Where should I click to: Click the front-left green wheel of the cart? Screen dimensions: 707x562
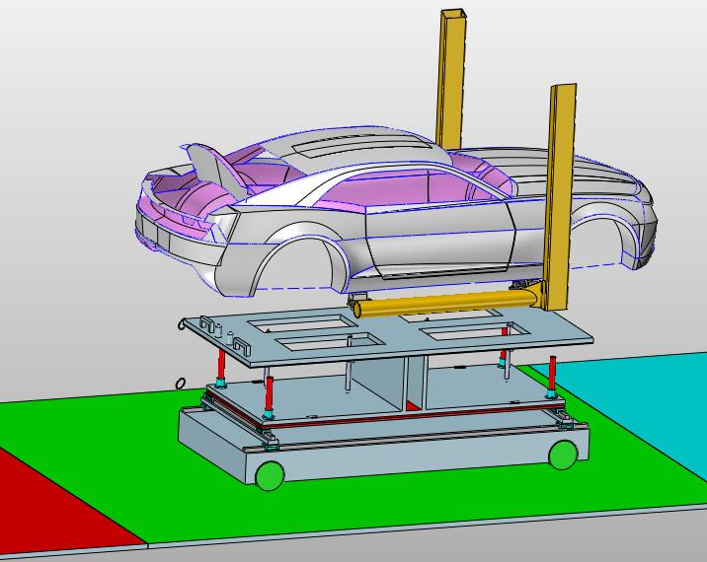point(270,475)
